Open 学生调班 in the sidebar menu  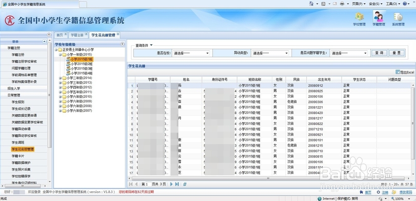[x=18, y=142]
